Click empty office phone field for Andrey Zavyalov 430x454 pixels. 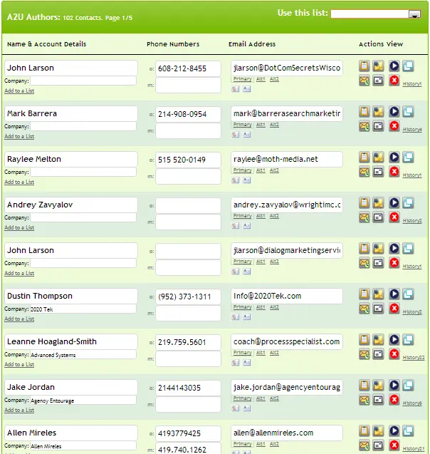point(188,205)
